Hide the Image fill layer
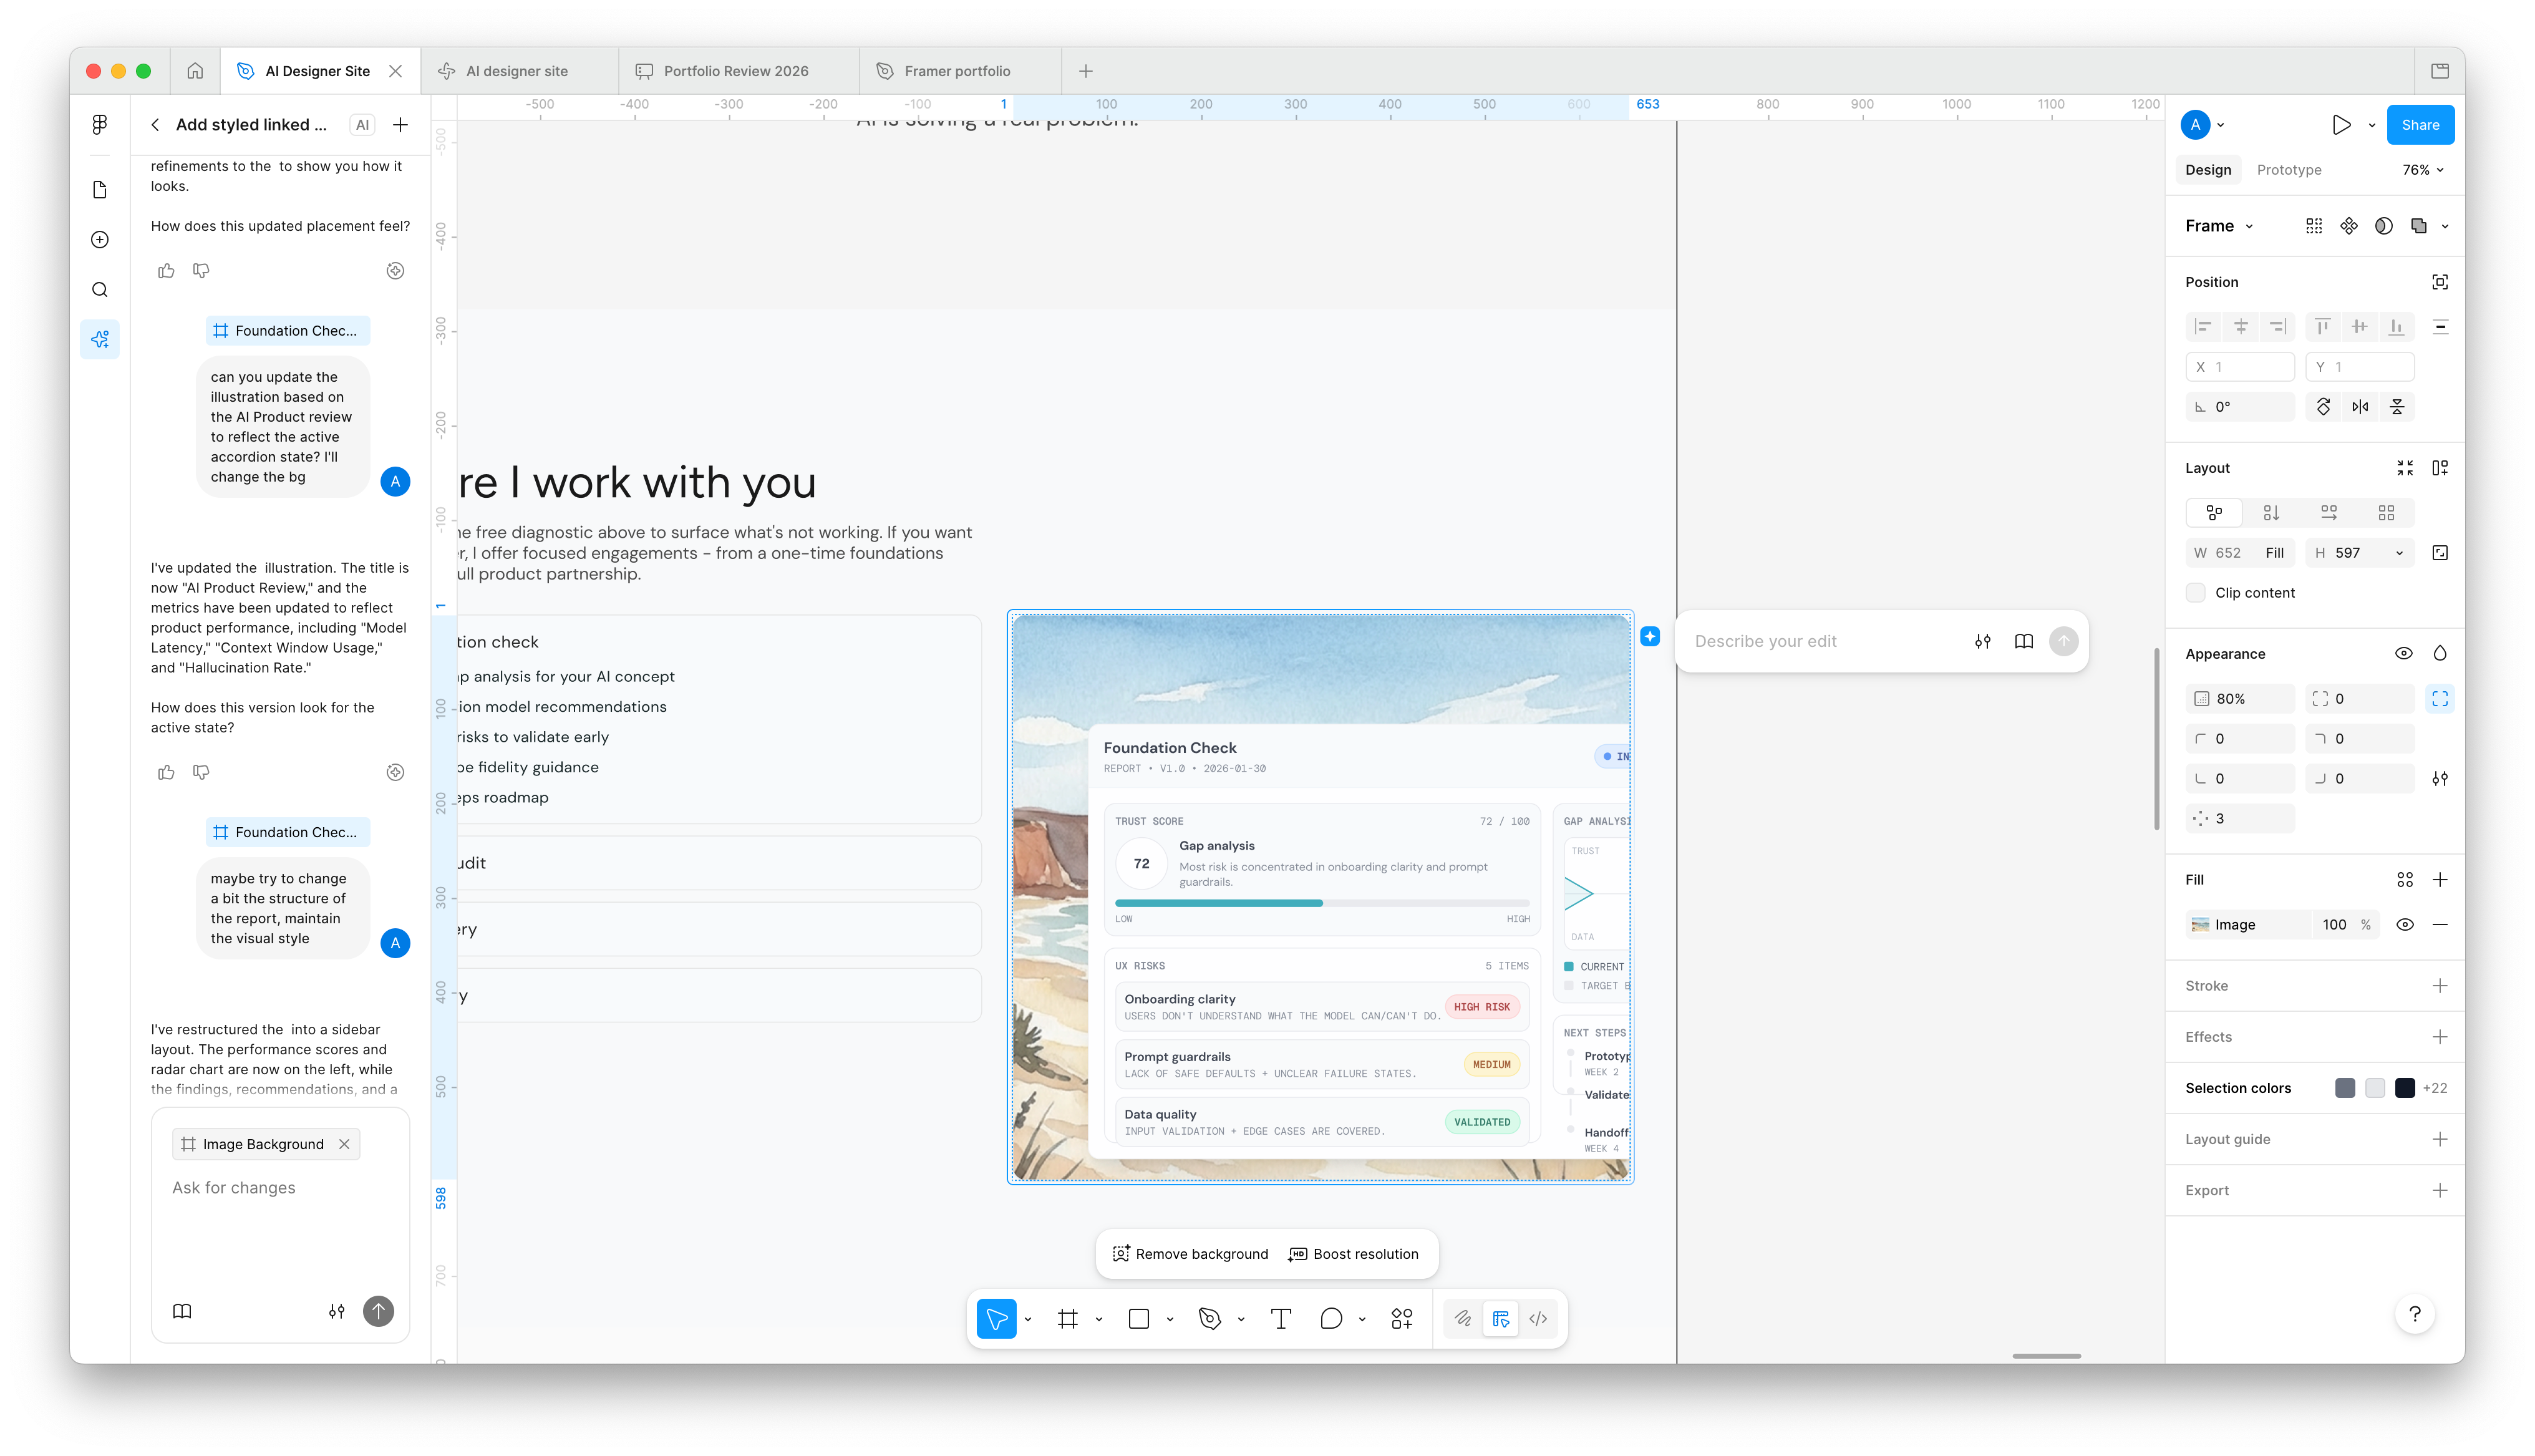 (2405, 925)
